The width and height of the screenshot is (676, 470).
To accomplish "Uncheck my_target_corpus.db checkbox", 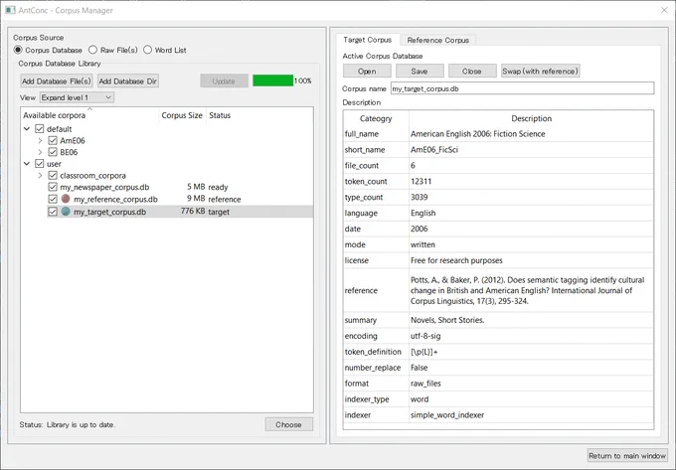I will (53, 212).
